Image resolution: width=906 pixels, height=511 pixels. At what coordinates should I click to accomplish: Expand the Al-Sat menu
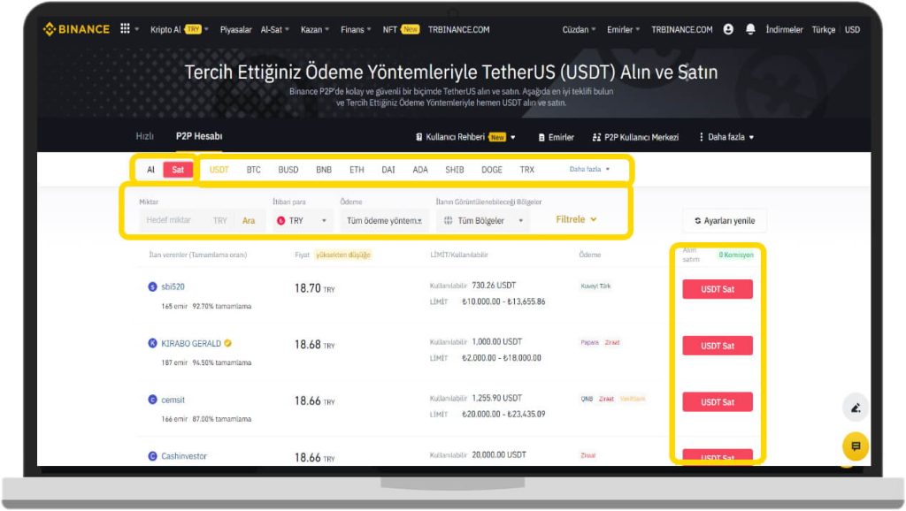274,29
